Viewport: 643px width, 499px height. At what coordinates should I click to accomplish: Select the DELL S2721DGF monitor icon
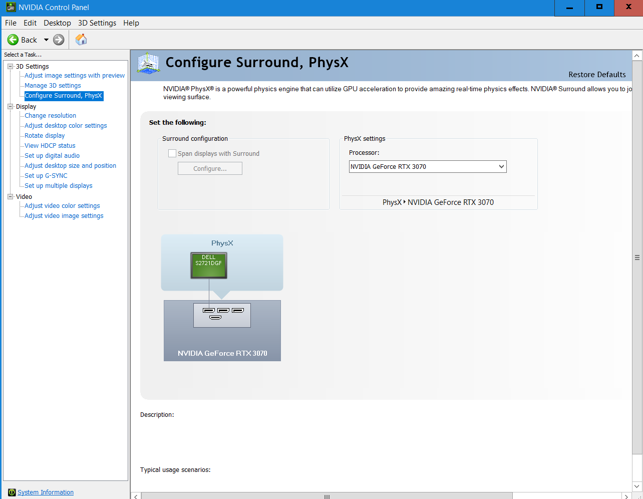click(x=209, y=266)
